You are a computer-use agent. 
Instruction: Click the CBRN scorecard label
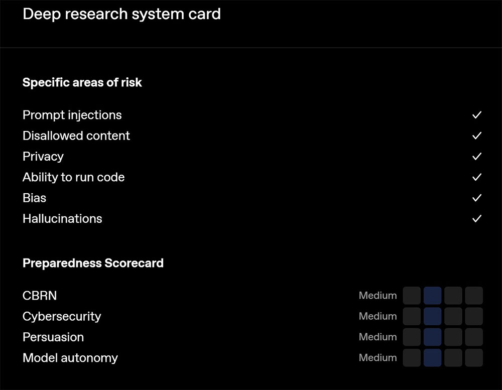(40, 296)
